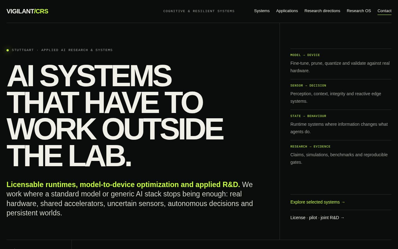
Task: Click Cognitive & Resilient Systems header text
Action: click(x=199, y=11)
